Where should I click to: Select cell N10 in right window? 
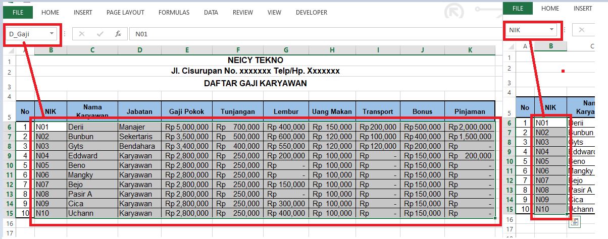(x=550, y=209)
